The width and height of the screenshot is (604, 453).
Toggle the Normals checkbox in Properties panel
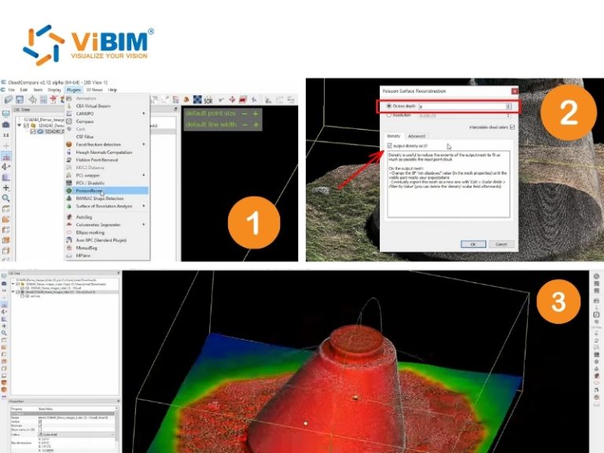(x=40, y=425)
